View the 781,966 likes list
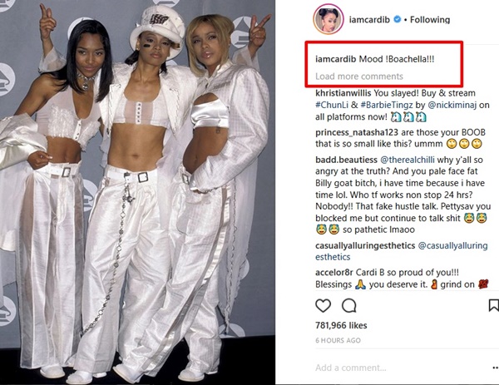Image resolution: width=499 pixels, height=385 pixels. pos(341,325)
